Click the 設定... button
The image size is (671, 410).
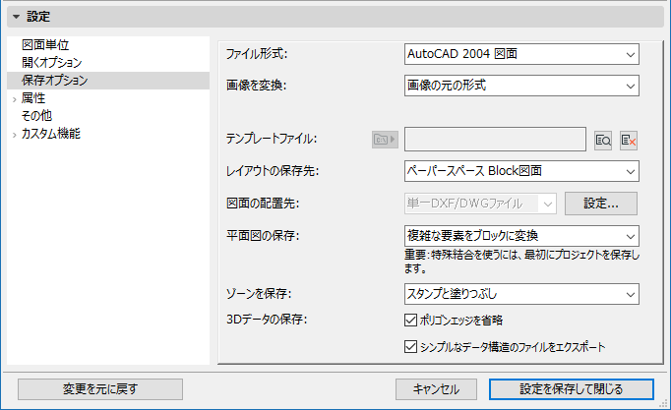601,204
